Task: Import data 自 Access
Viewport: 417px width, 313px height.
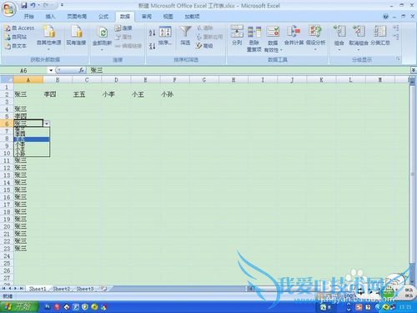Action: 19,28
